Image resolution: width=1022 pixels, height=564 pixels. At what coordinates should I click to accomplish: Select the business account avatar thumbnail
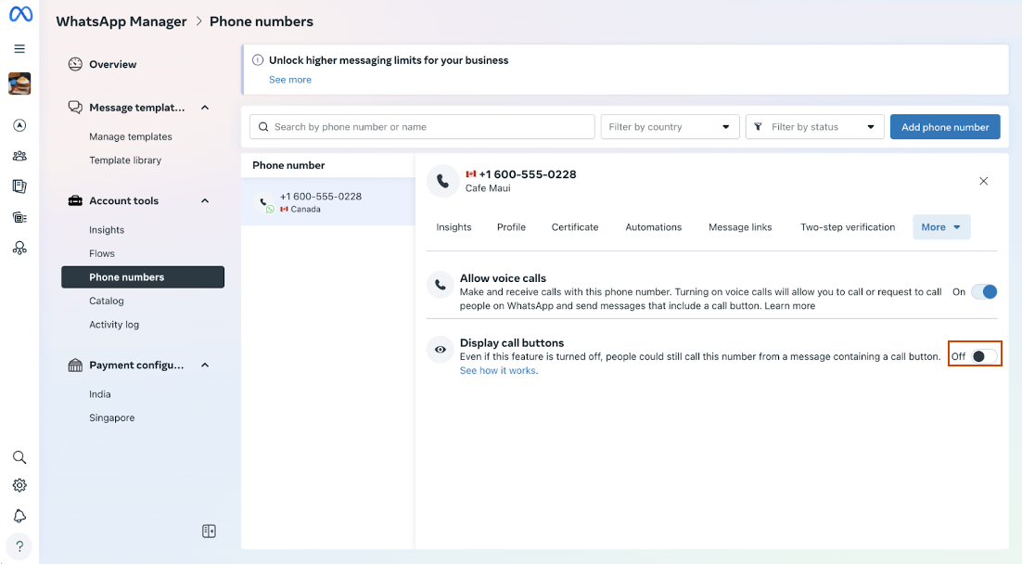(x=19, y=83)
